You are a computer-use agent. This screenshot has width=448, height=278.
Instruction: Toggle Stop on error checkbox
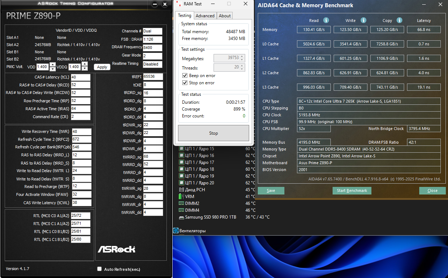[x=185, y=83]
